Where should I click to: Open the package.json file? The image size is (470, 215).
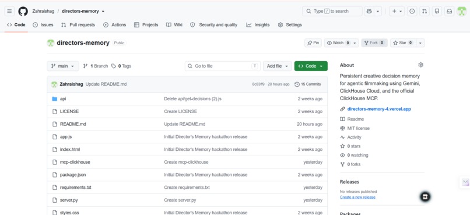point(73,175)
